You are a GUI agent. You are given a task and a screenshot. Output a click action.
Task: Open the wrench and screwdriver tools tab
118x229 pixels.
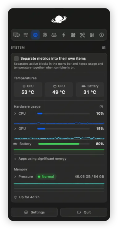(83, 35)
